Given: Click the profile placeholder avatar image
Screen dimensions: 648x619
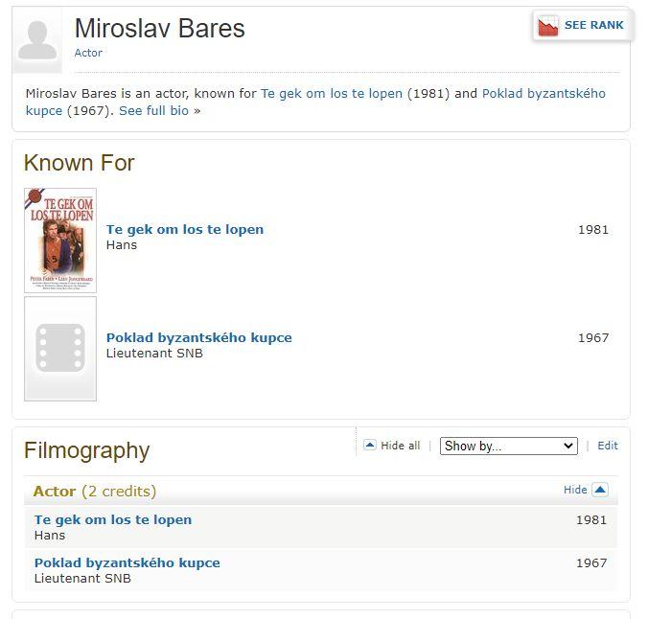Looking at the screenshot, I should pos(37,40).
